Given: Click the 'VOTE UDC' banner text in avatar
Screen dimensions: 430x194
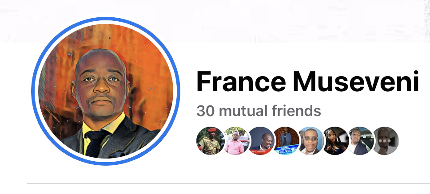Looking at the screenshot, I should (285, 150).
